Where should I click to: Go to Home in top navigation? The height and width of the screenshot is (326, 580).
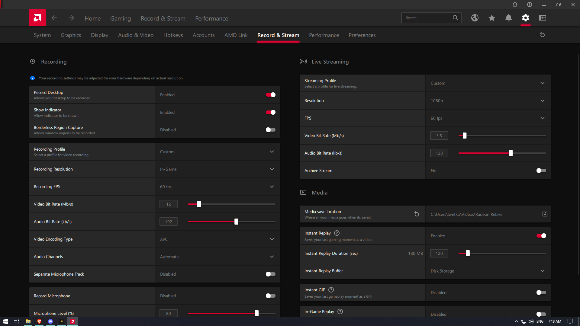(x=93, y=18)
